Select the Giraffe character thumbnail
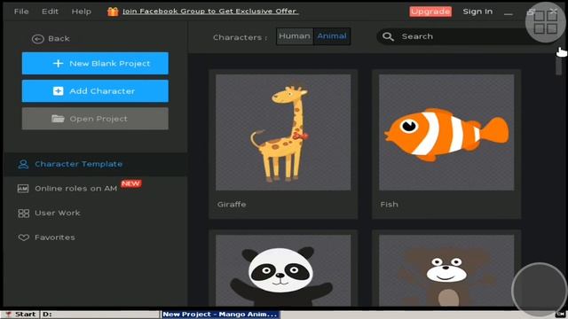This screenshot has width=568, height=319. click(283, 132)
